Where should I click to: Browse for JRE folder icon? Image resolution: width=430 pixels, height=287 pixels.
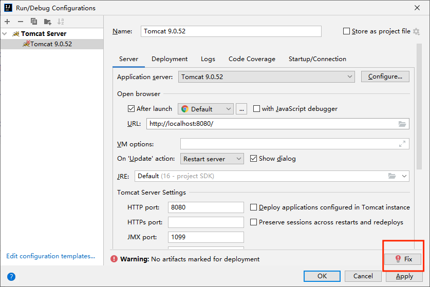tap(392, 176)
